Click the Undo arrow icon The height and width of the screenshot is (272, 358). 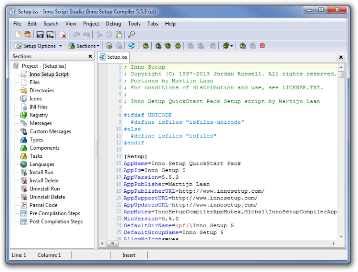pos(77,35)
